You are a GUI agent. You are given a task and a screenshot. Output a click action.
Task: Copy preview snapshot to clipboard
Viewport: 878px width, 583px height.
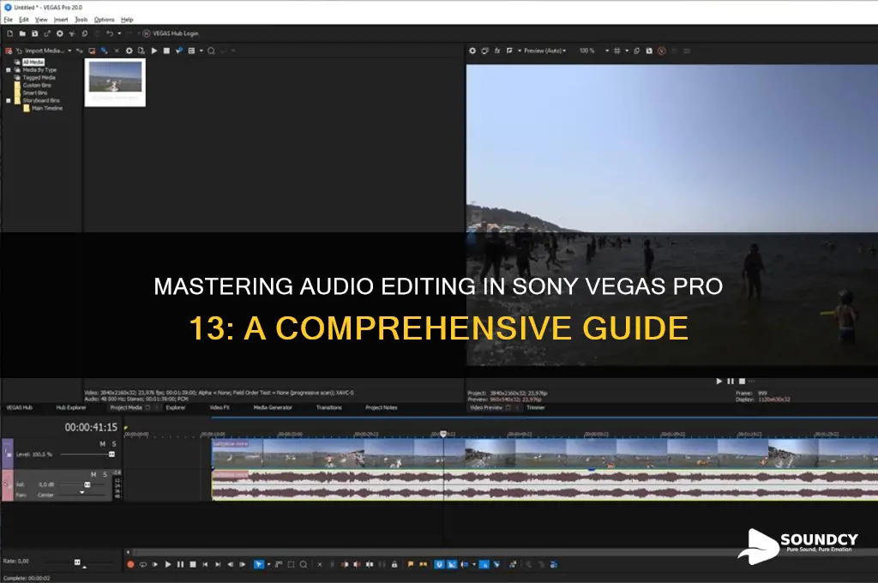(637, 51)
